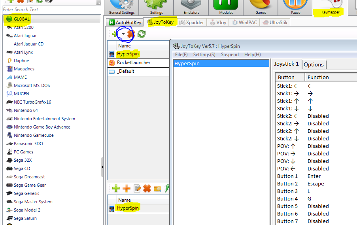The height and width of the screenshot is (225, 357).
Task: Open the Suspend menu in JoyToKey
Action: [230, 55]
